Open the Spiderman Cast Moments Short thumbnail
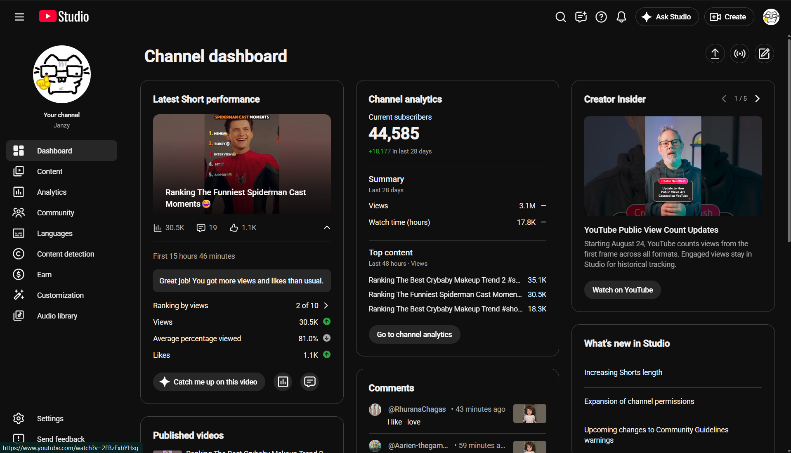Image resolution: width=791 pixels, height=453 pixels. [x=242, y=164]
